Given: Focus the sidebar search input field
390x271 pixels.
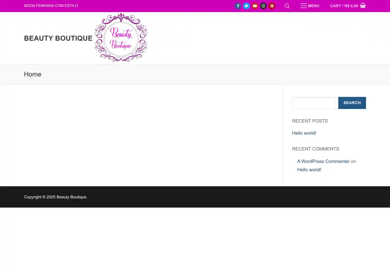Looking at the screenshot, I should point(313,103).
